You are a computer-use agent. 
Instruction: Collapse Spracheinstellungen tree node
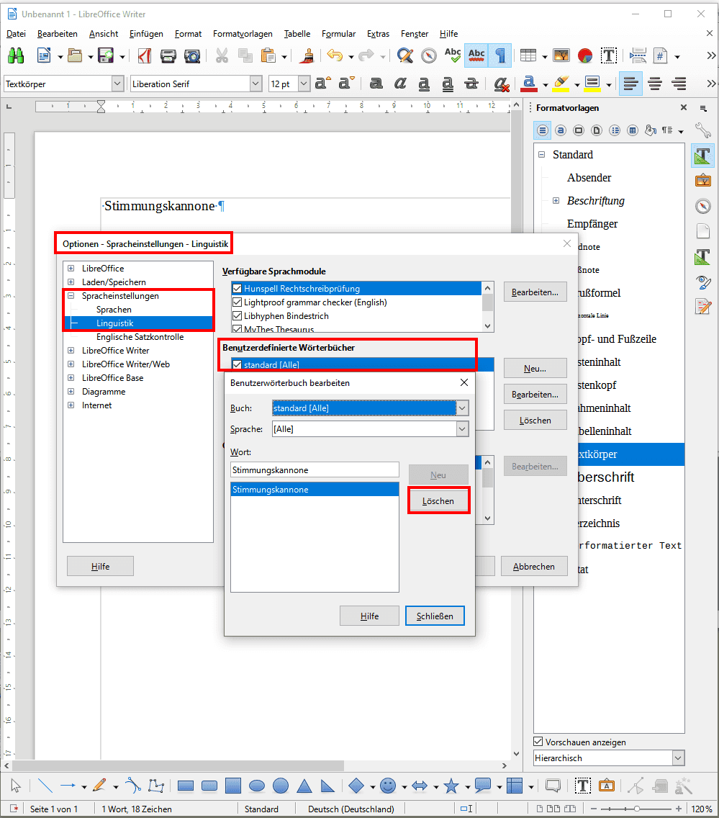coord(71,296)
